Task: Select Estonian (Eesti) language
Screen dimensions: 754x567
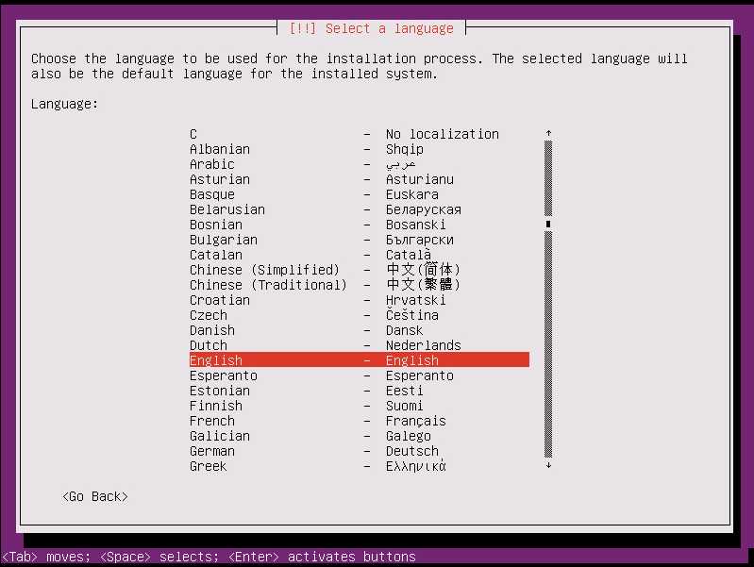Action: (360, 391)
